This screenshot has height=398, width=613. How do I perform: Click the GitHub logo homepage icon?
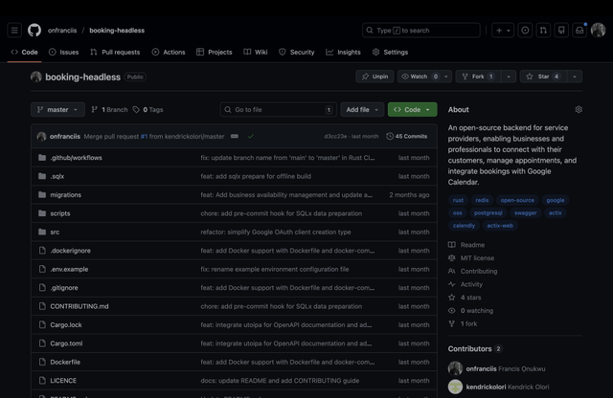pos(34,31)
